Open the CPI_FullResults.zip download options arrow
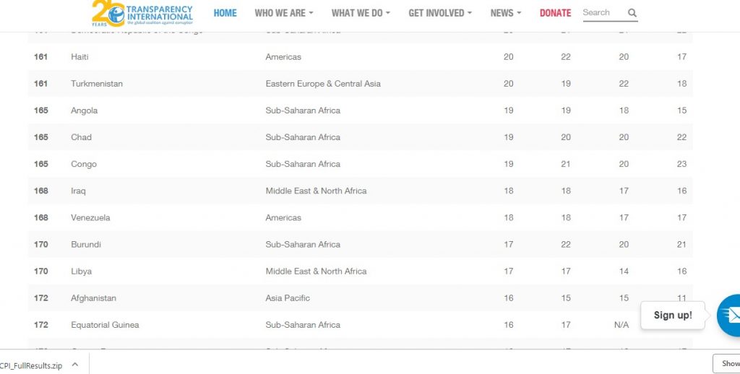The image size is (740, 374). pos(75,365)
